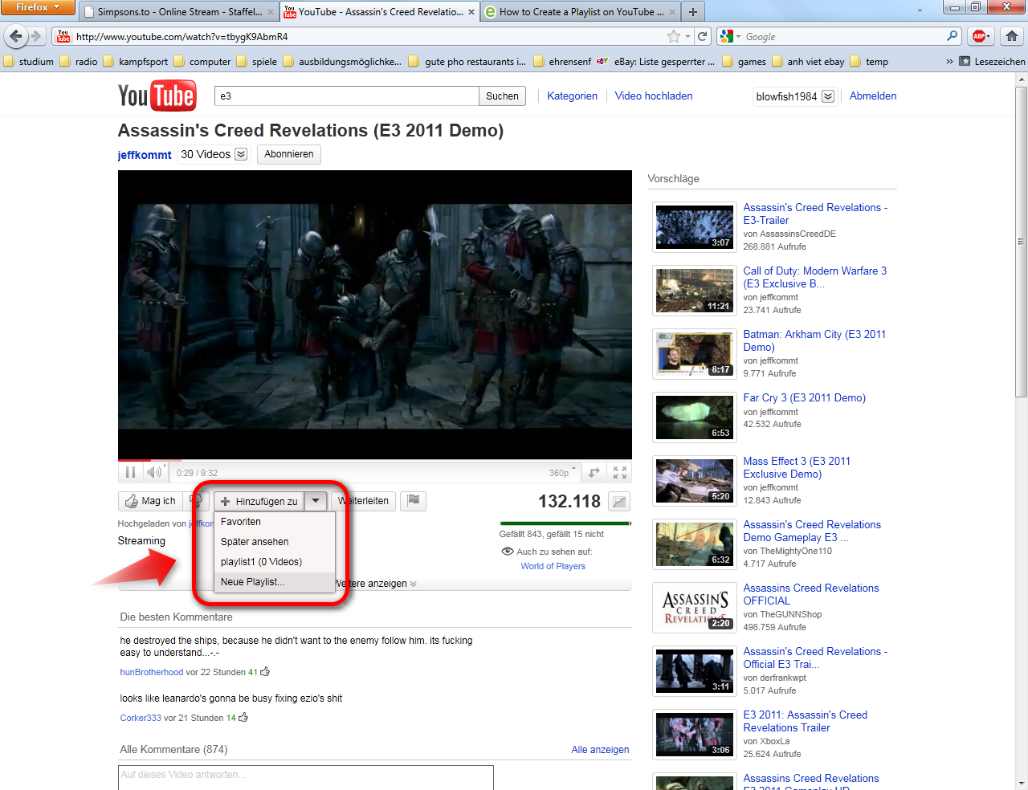Click the Google search magnifier icon
1028x790 pixels.
[x=952, y=36]
